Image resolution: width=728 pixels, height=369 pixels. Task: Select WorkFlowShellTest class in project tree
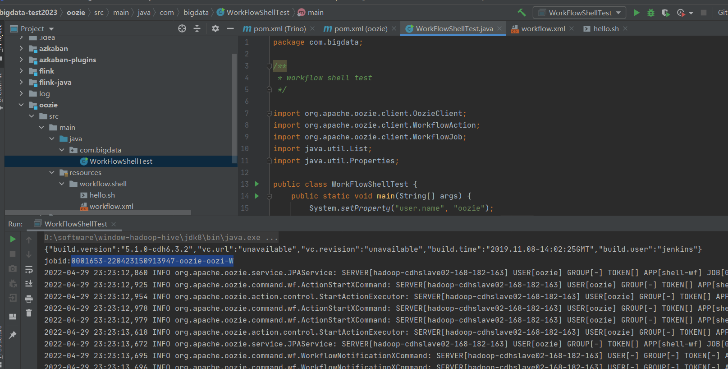(x=121, y=161)
